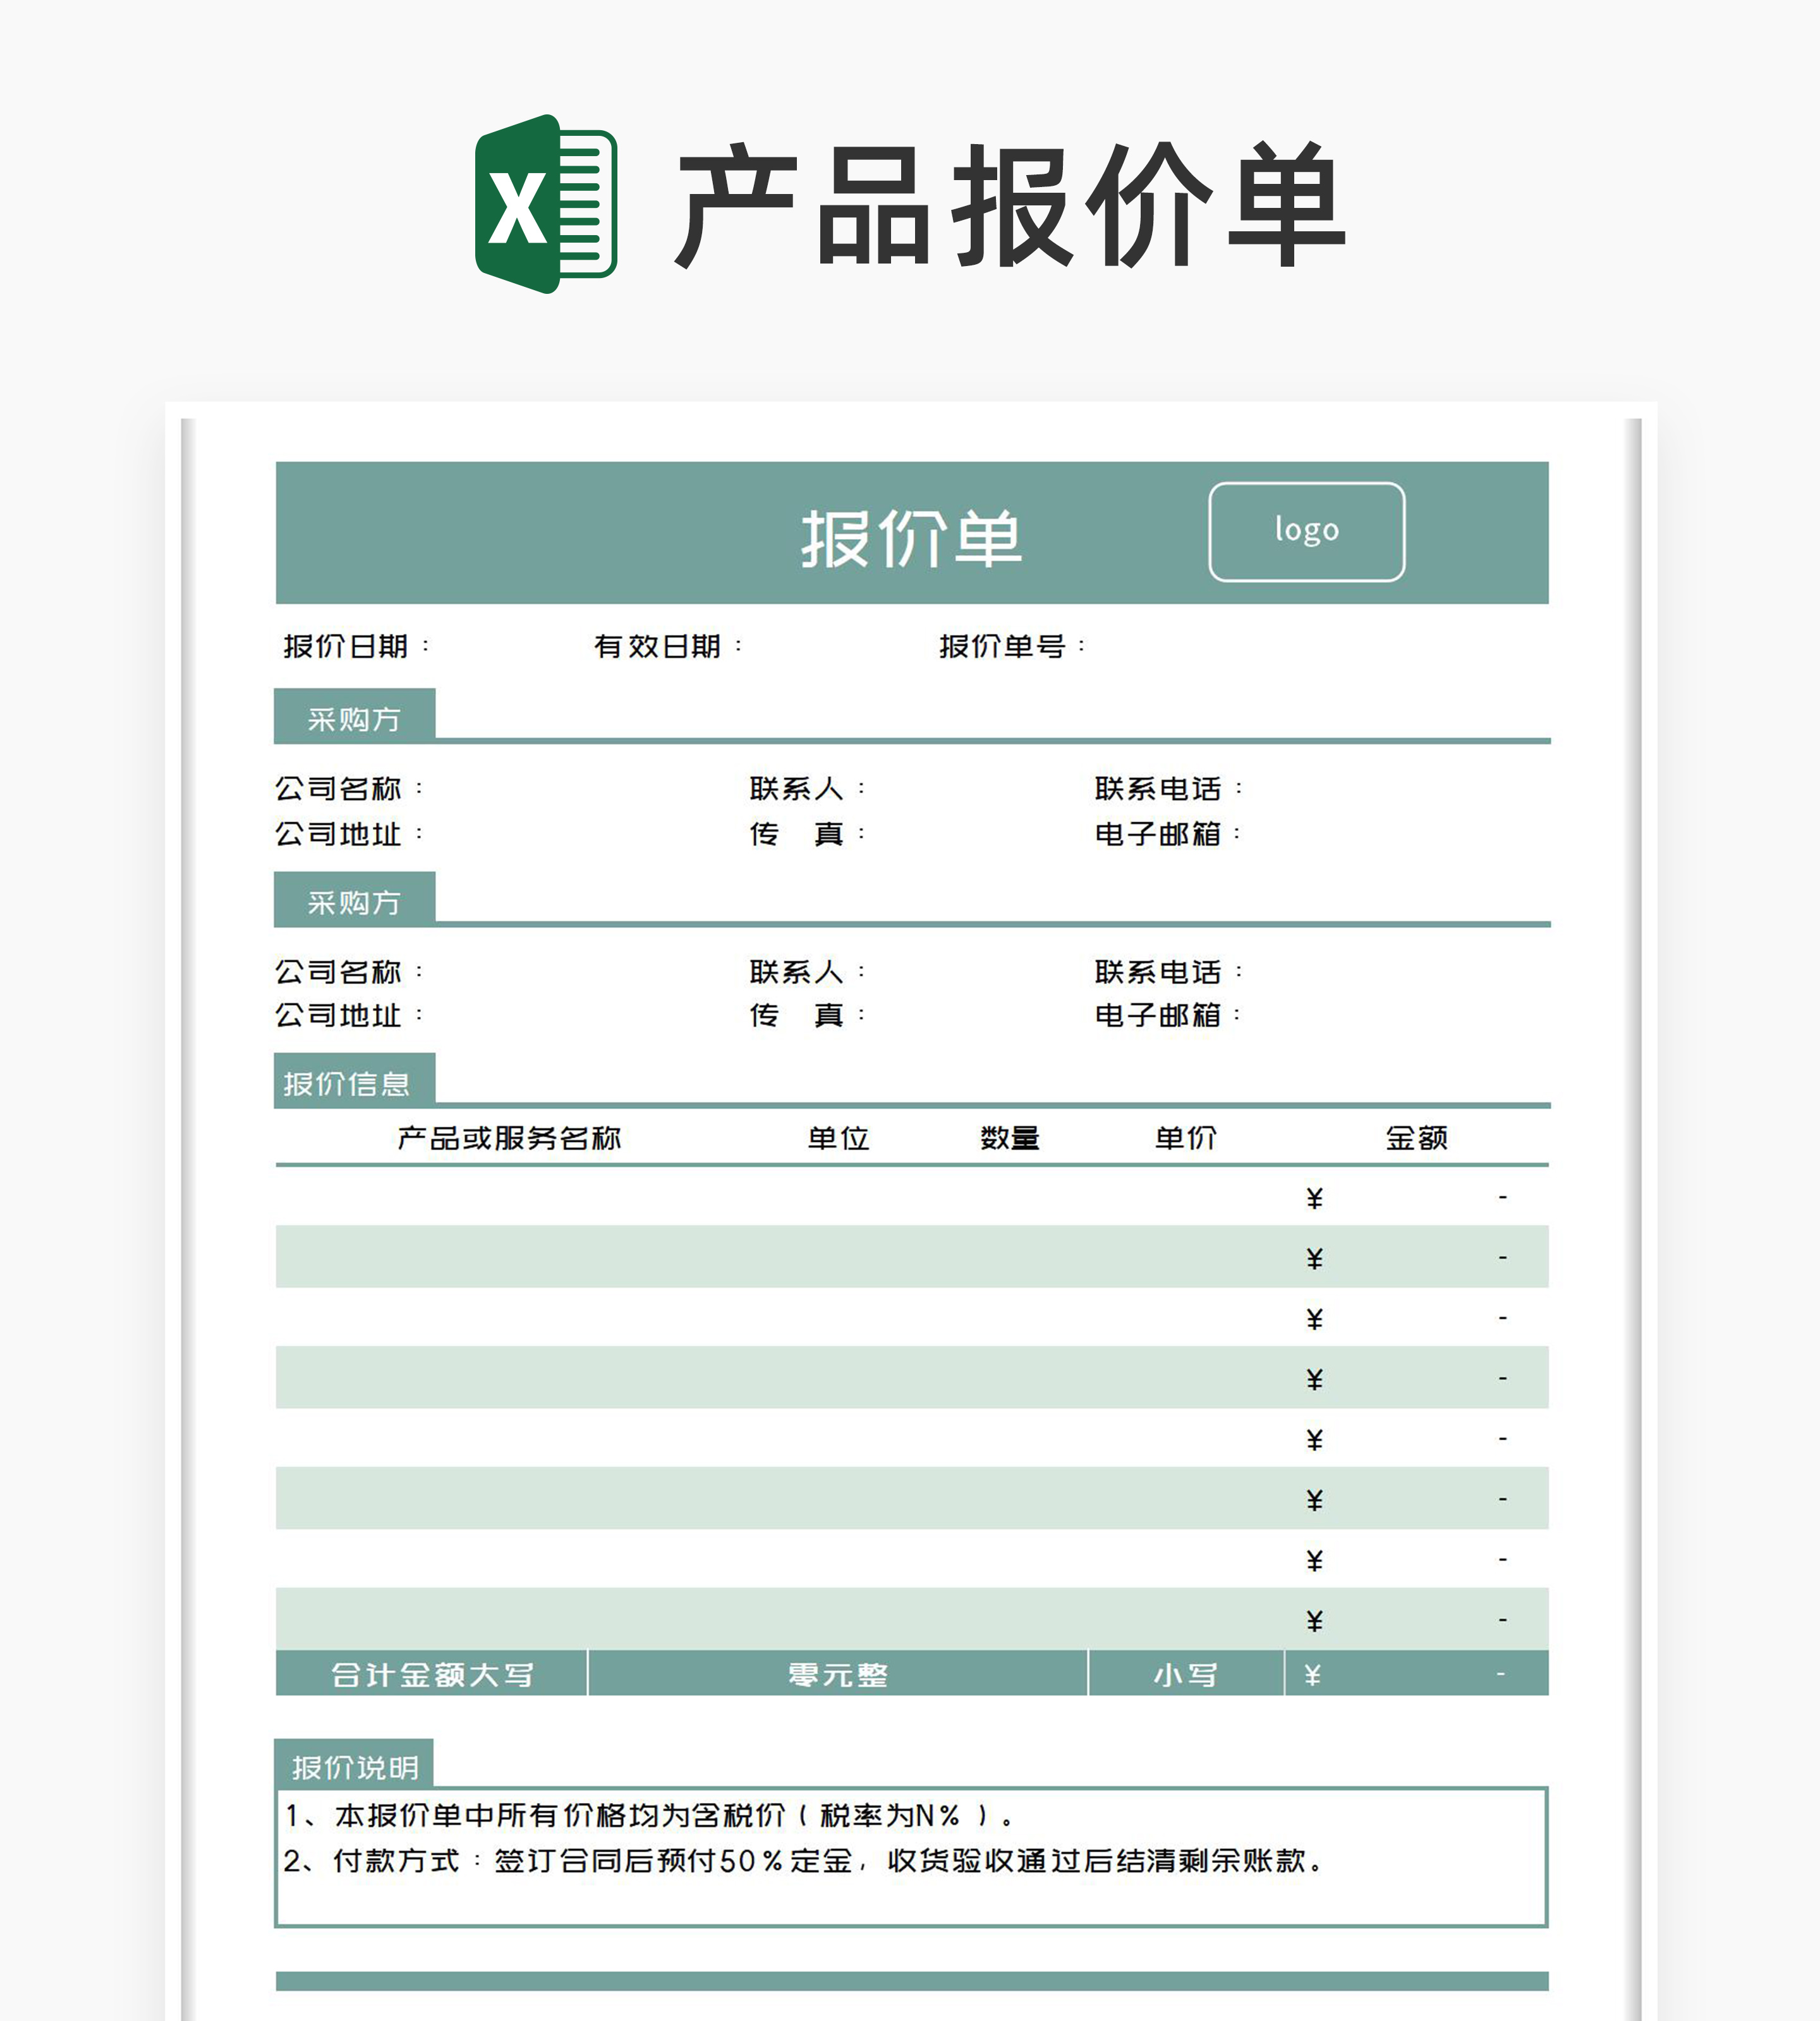Select the 报价说明 section tab
The image size is (1820, 2021).
point(355,1767)
